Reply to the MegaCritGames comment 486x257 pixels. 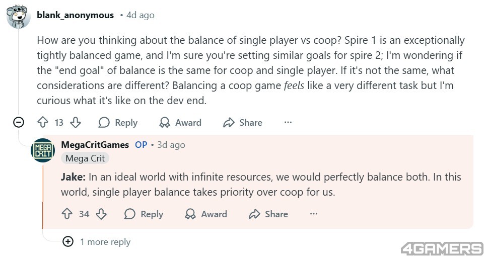coord(144,214)
